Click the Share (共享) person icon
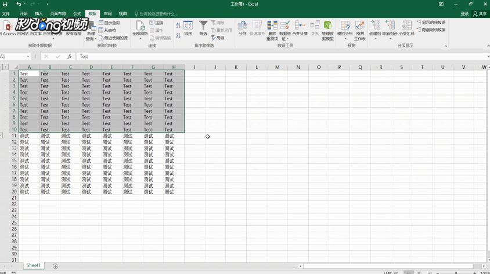490x274 pixels. [475, 14]
